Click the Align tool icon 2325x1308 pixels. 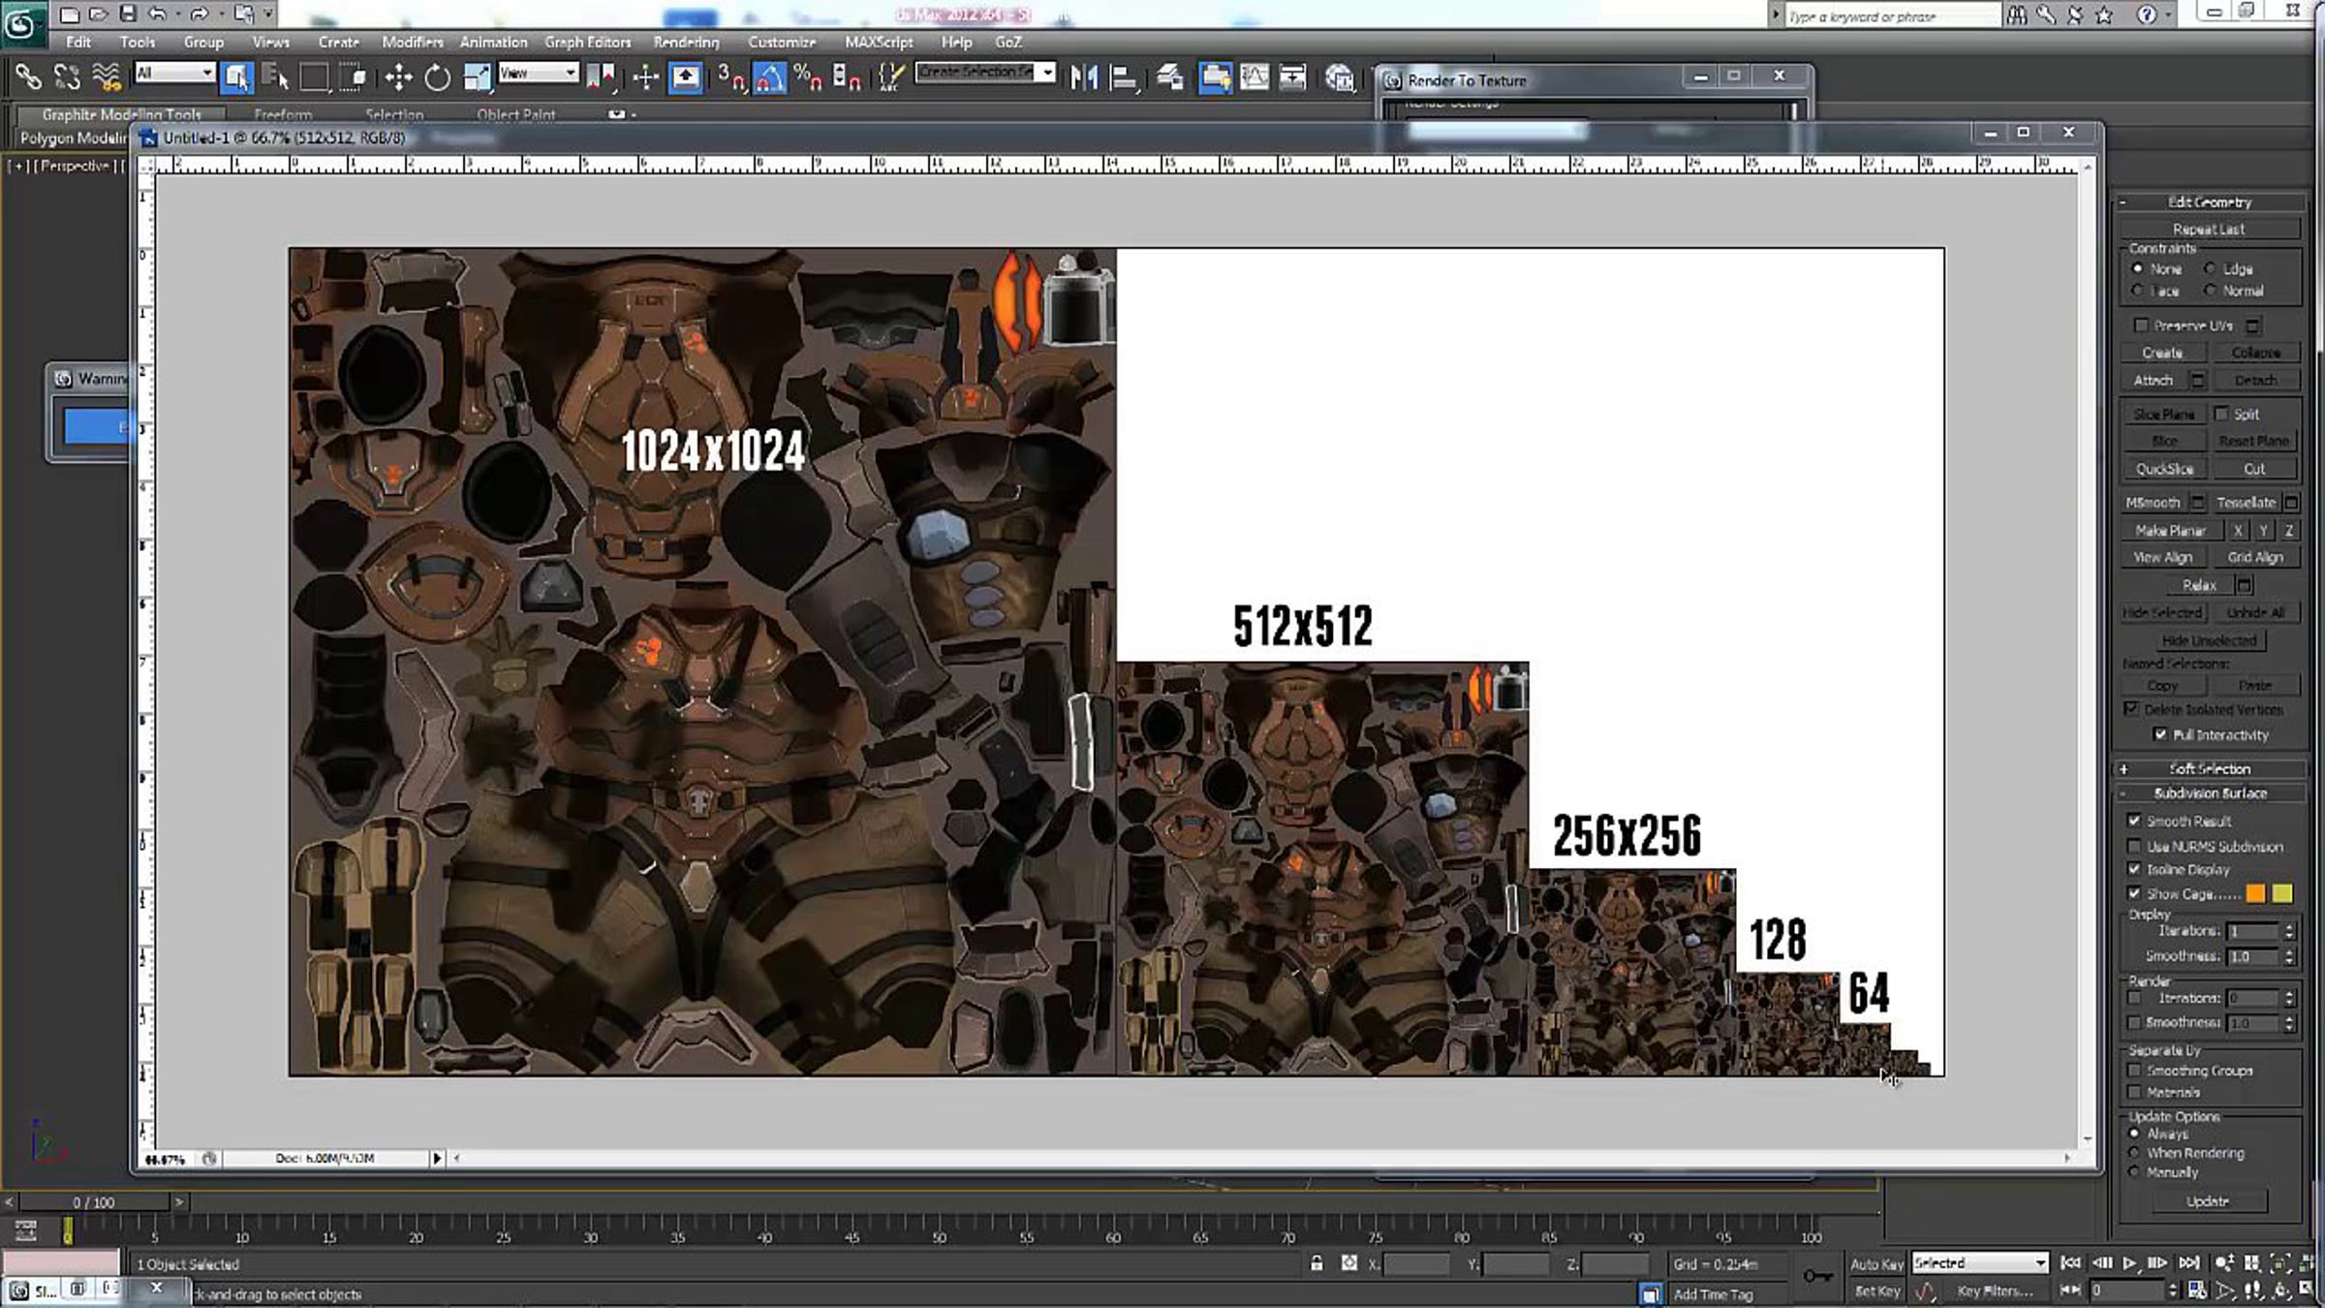[1124, 77]
